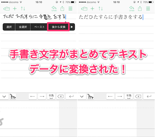Tap 選択 in the popup menu
The image size is (155, 137).
[x=9, y=27]
